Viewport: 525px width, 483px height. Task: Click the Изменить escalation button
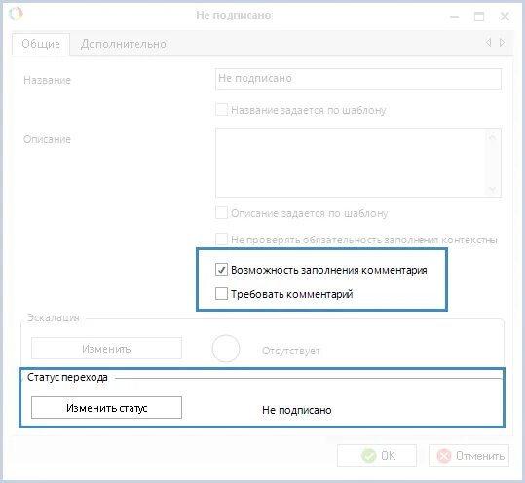(x=106, y=349)
